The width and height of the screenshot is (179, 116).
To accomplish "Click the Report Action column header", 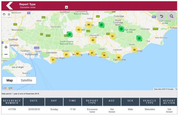I will point(169,102).
